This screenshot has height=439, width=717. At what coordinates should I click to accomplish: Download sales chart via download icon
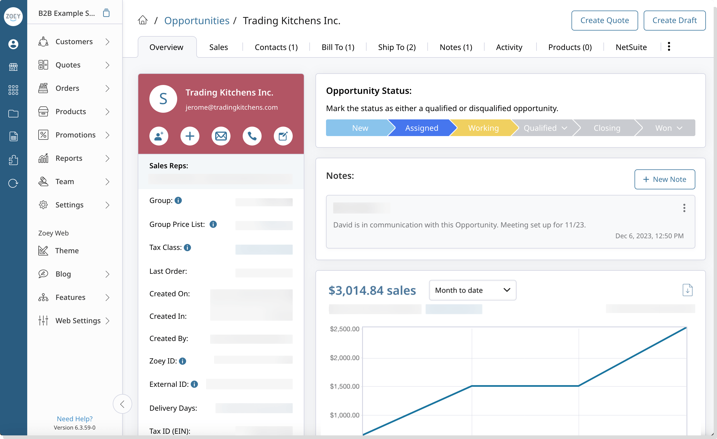pyautogui.click(x=687, y=290)
